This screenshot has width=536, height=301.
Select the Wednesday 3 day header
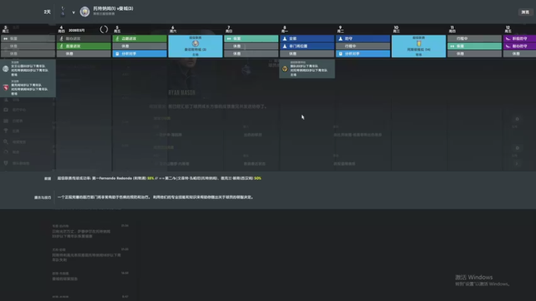(x=5, y=29)
